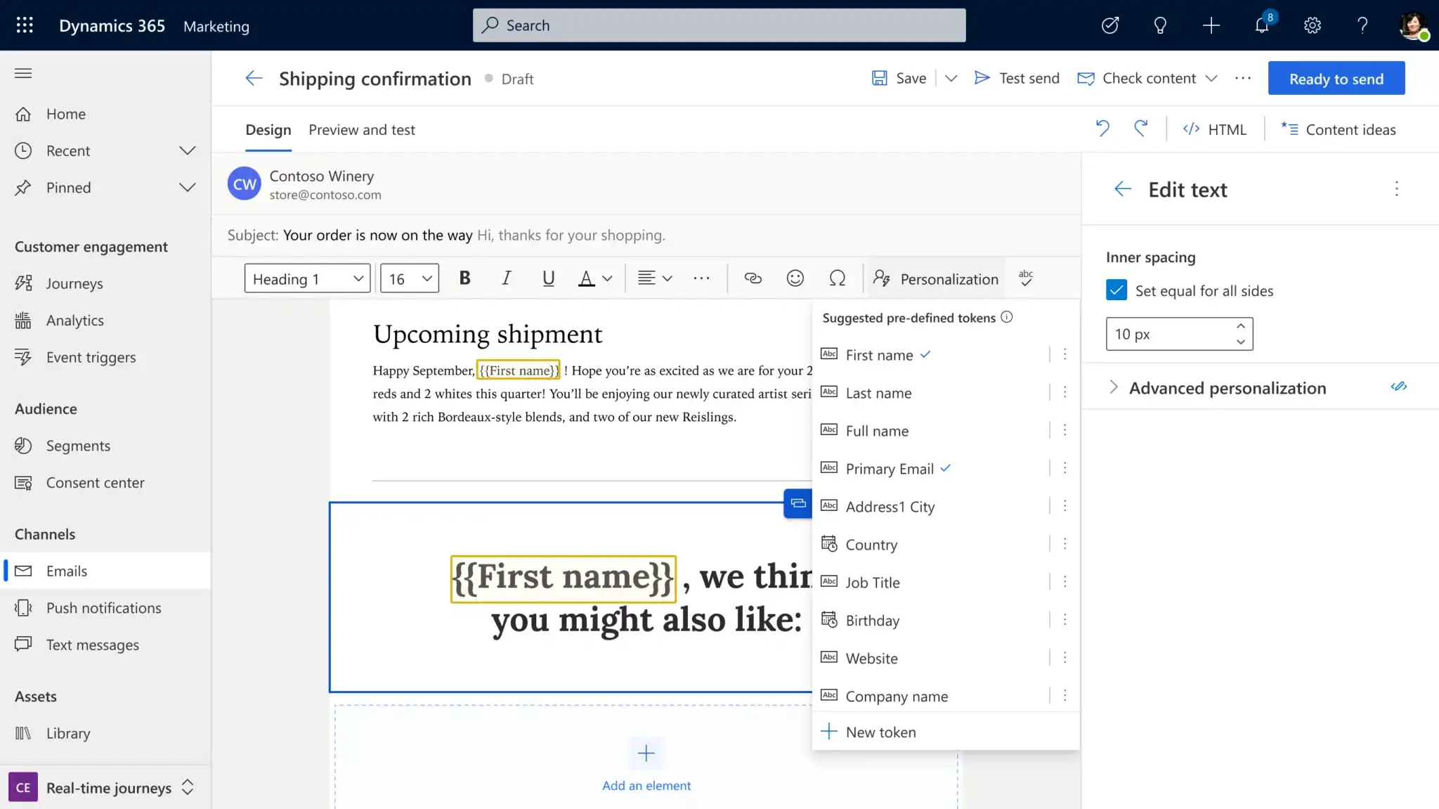1439x809 pixels.
Task: Click the Italic formatting icon
Action: click(506, 278)
